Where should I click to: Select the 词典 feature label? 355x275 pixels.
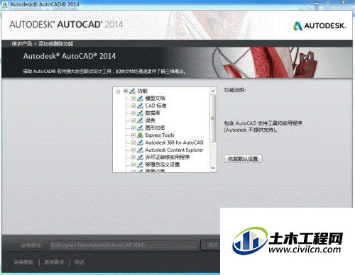coord(150,120)
